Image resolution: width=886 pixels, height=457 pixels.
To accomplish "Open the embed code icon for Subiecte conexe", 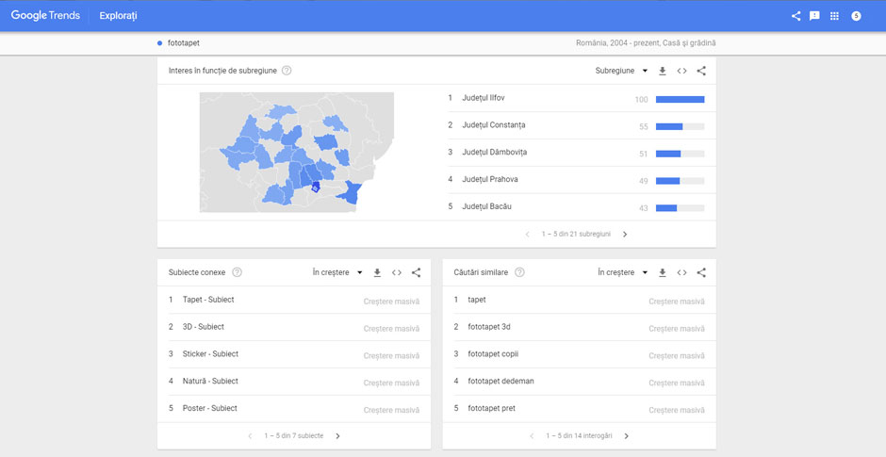I will click(397, 272).
